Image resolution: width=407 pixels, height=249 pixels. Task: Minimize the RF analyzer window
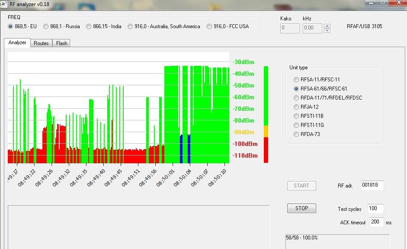point(371,3)
